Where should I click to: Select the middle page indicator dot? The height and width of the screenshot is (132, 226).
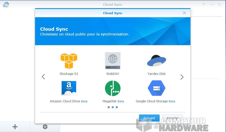click(113, 107)
